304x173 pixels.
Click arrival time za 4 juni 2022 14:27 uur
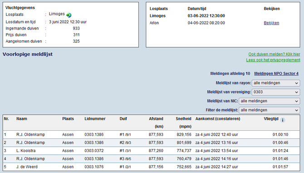click(216, 167)
